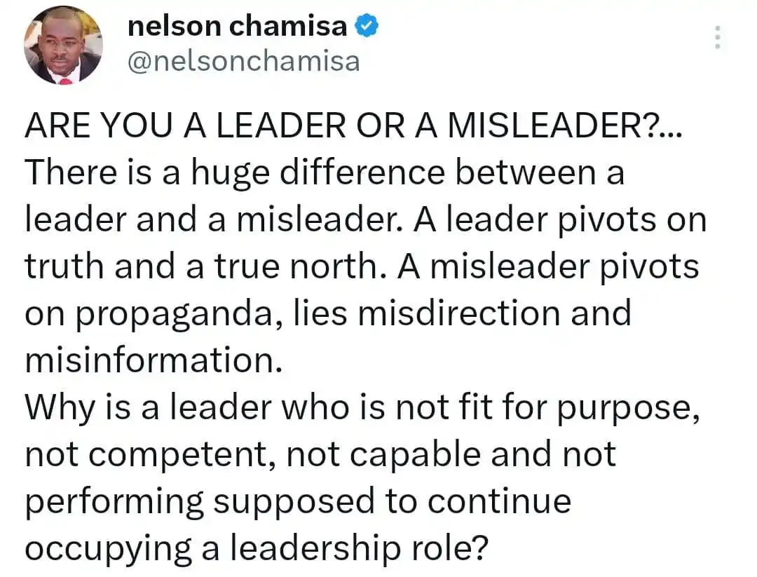Open the "nelson chamisa" display name link
Image resolution: width=757 pixels, height=577 pixels.
238,26
